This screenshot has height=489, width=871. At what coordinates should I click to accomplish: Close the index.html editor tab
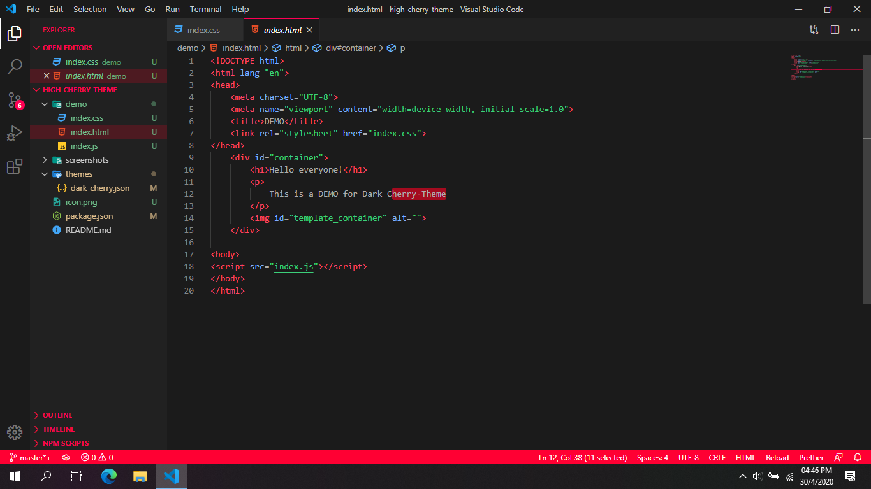[309, 30]
